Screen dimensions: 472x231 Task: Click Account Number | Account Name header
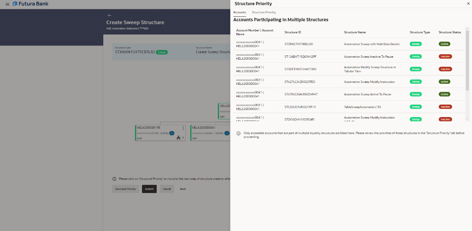pos(255,32)
